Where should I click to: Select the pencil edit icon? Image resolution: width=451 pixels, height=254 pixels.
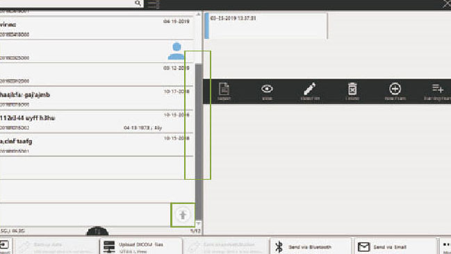point(310,89)
